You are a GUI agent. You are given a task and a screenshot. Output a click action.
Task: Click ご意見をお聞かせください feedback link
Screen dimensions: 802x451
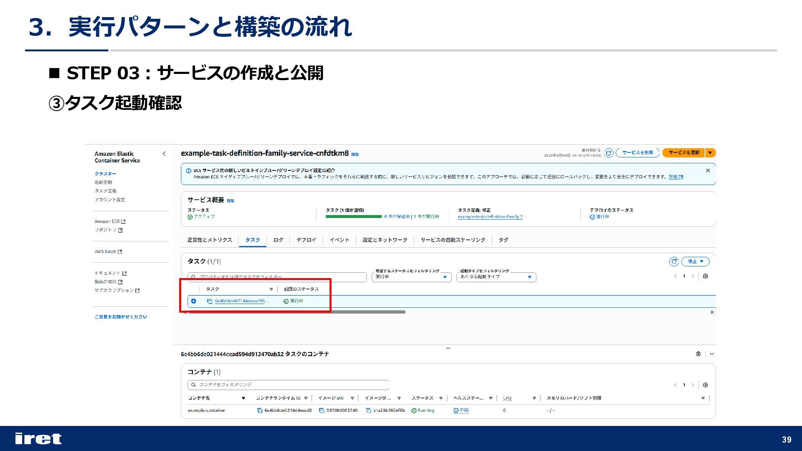tap(121, 317)
